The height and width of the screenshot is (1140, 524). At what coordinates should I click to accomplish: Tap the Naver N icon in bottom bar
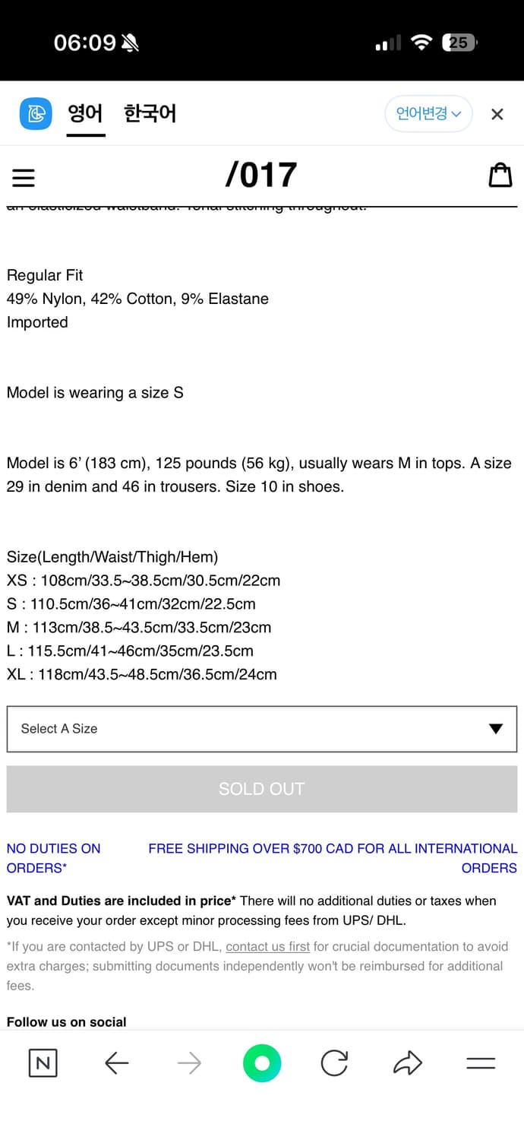point(43,1063)
